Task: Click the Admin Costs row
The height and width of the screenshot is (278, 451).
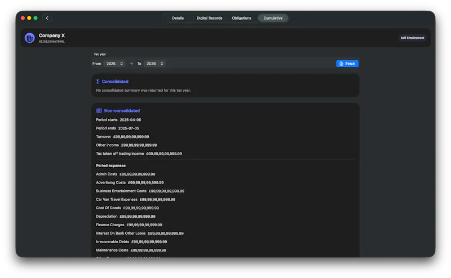Action: (125, 174)
